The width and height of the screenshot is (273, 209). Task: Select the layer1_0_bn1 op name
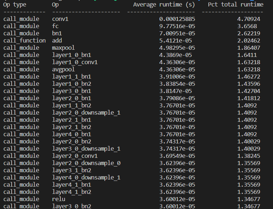[x=71, y=55]
